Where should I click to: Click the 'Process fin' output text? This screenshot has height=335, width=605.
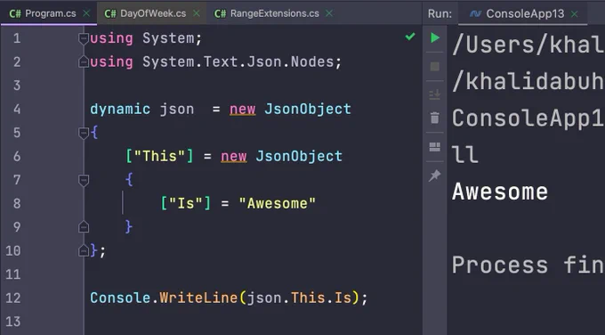[x=528, y=266]
